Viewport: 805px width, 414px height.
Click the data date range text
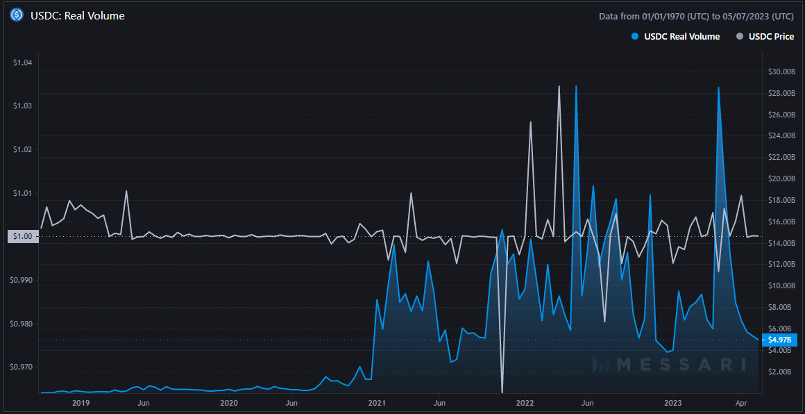coord(697,17)
